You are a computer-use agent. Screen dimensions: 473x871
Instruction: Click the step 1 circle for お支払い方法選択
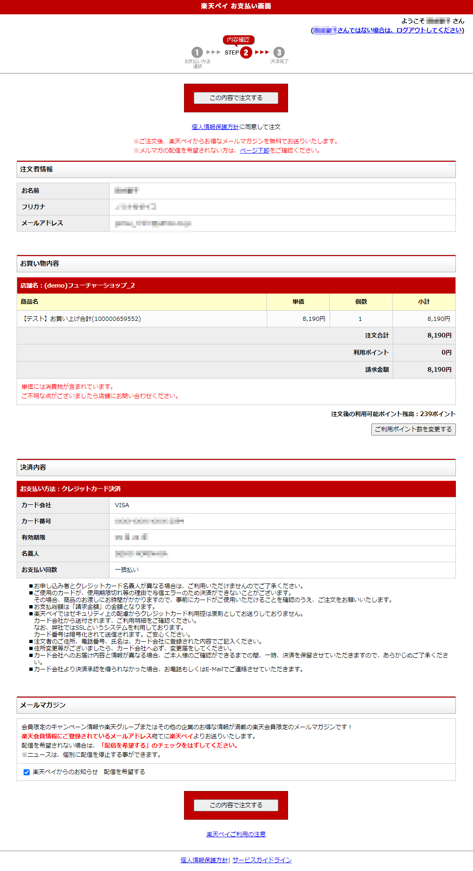tap(197, 52)
